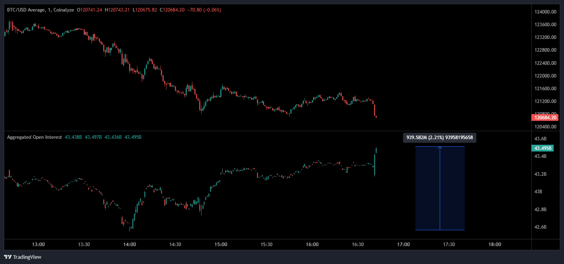
Task: Click the green 43.495B open interest tag
Action: [x=542, y=148]
